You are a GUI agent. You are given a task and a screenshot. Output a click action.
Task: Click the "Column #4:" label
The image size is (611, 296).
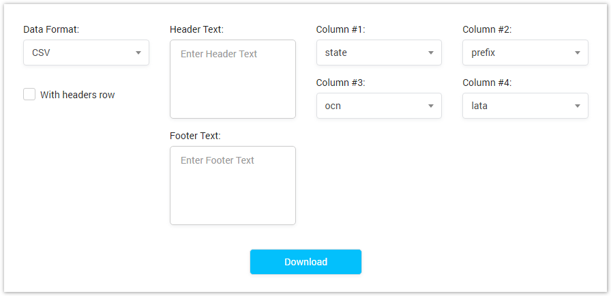click(x=487, y=83)
